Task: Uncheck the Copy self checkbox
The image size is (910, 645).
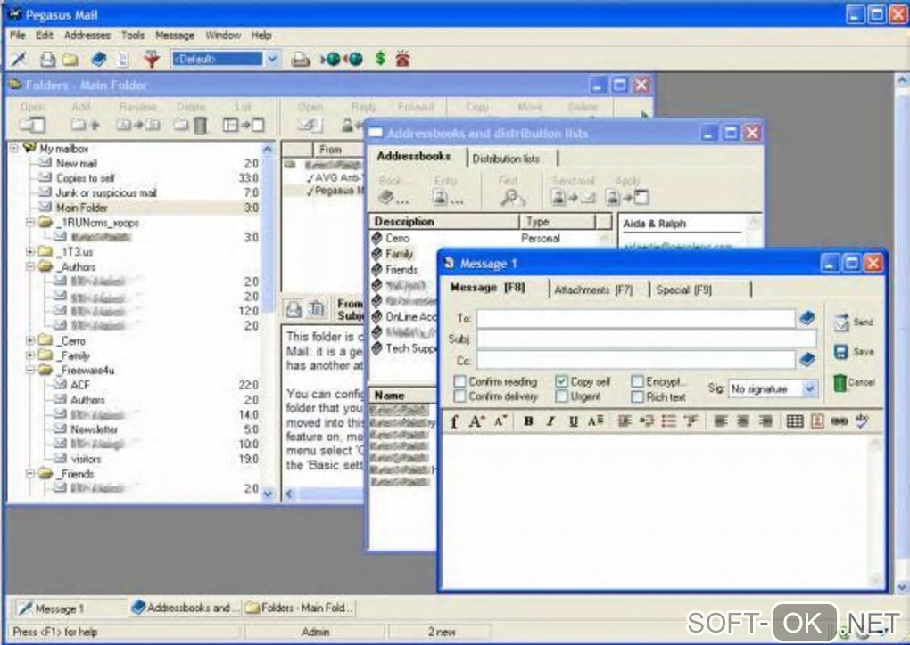Action: tap(561, 381)
